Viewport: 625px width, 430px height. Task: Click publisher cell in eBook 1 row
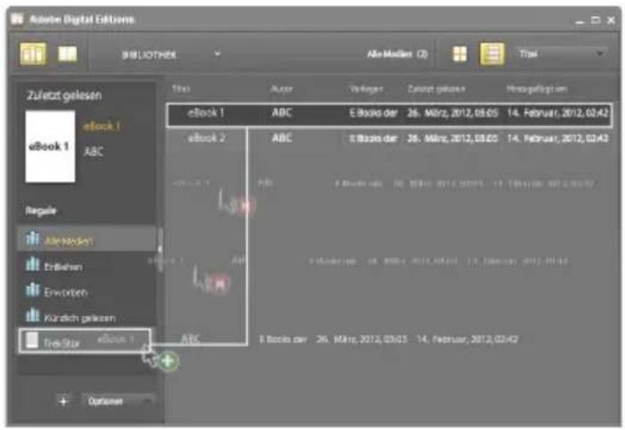(x=374, y=113)
